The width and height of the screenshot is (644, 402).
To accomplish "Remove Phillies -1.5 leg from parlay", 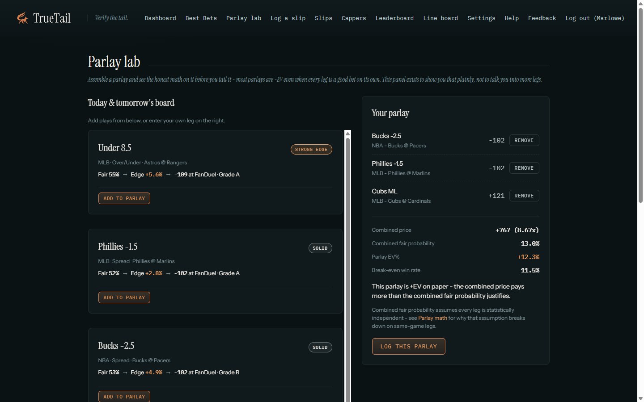I will click(524, 168).
